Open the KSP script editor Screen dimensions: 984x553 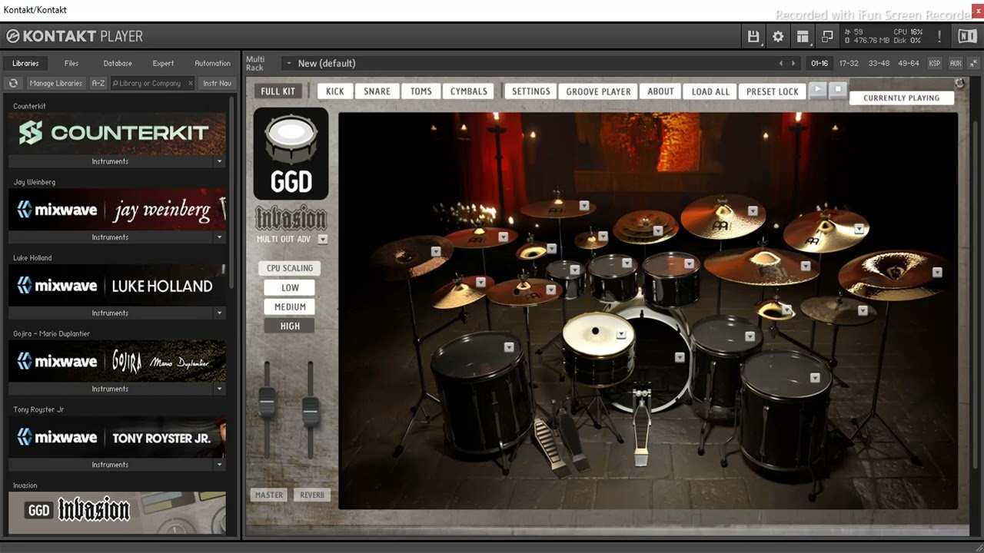point(935,63)
